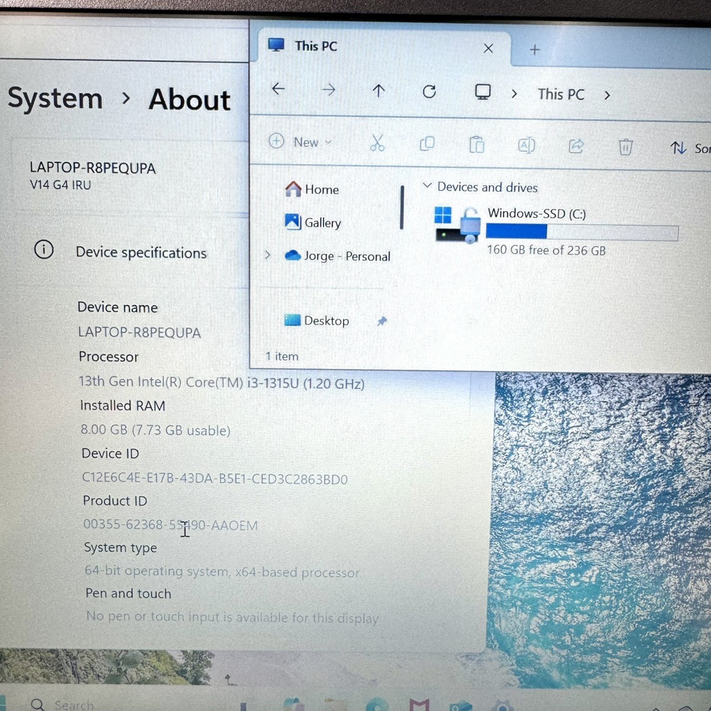Add a new File Explorer tab

pos(534,50)
